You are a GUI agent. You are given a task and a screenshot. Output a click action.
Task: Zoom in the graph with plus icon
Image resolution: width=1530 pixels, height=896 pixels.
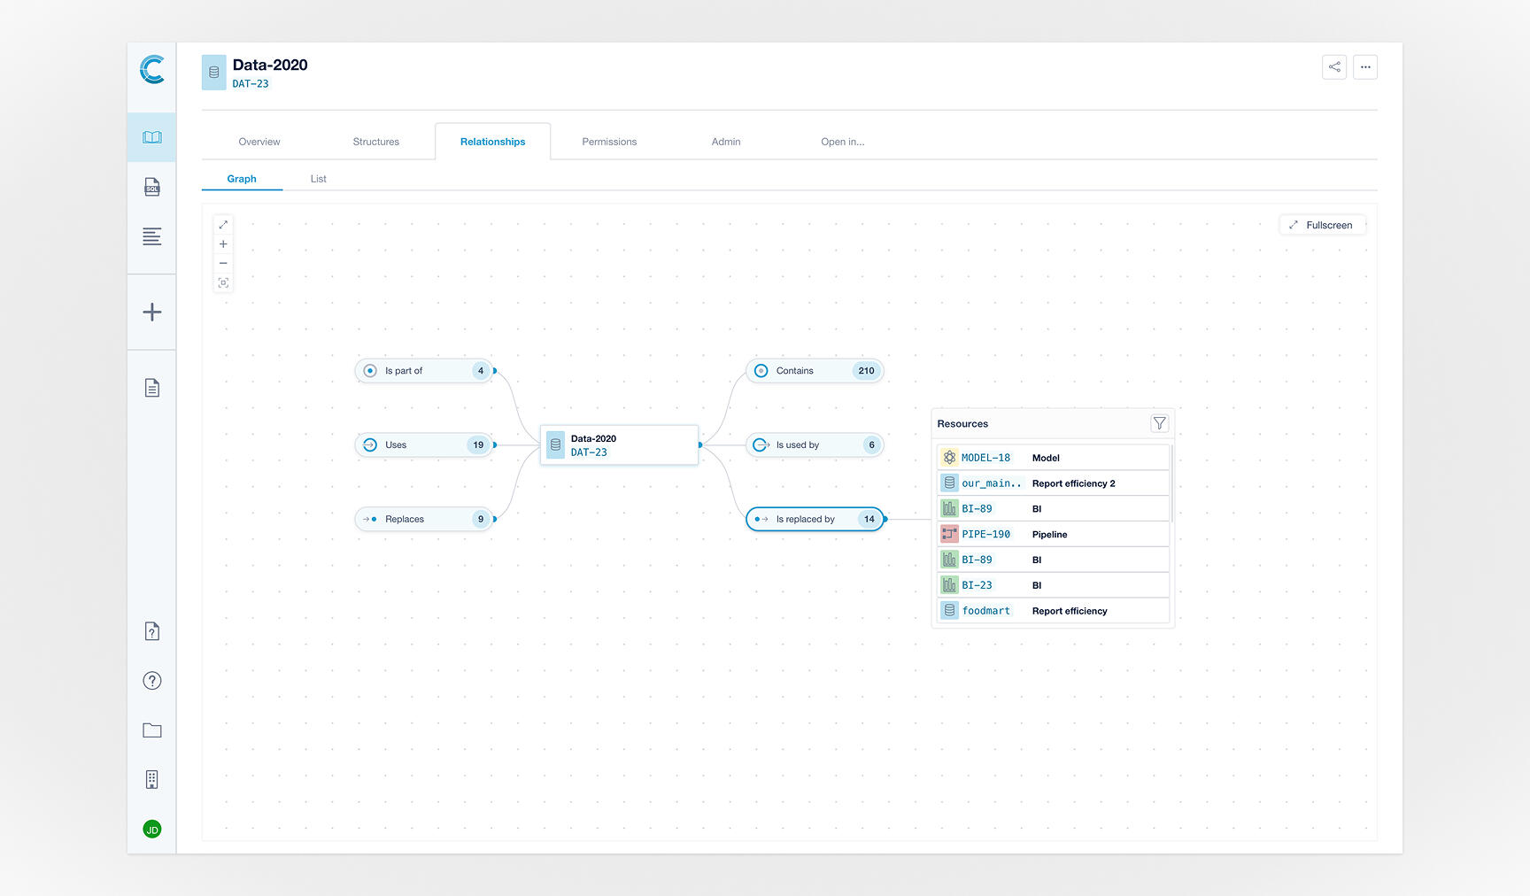pos(223,244)
